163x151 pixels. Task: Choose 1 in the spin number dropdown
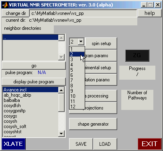[77, 49]
